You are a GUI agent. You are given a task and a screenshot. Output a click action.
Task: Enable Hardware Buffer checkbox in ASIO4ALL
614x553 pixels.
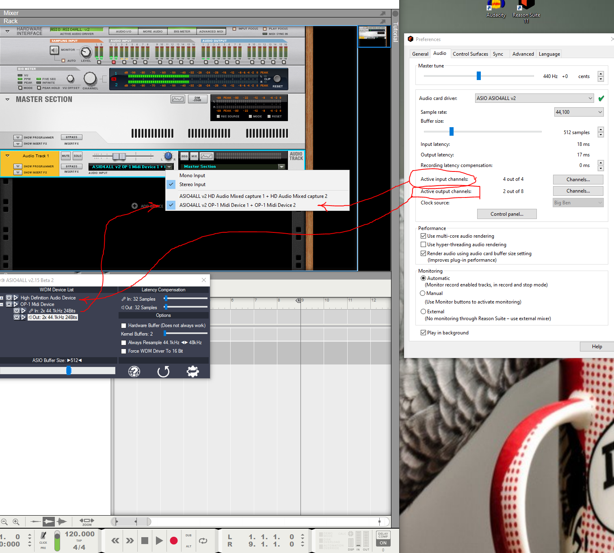[124, 325]
